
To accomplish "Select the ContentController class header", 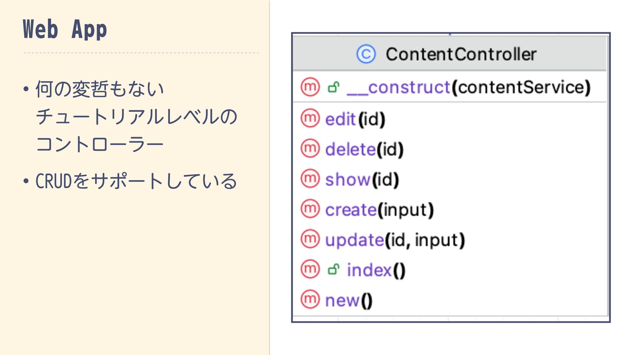I will coord(461,54).
